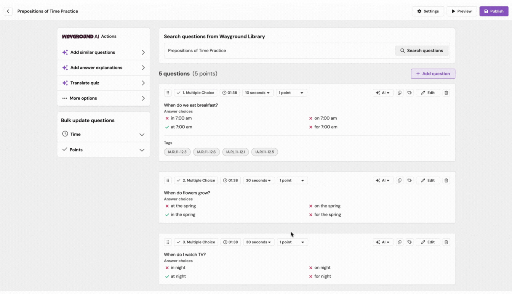Click the 01:38 clock chip on question 2
The width and height of the screenshot is (512, 294).
coord(231,180)
